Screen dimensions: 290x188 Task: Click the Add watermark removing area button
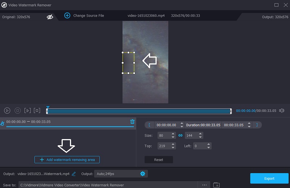(67, 160)
